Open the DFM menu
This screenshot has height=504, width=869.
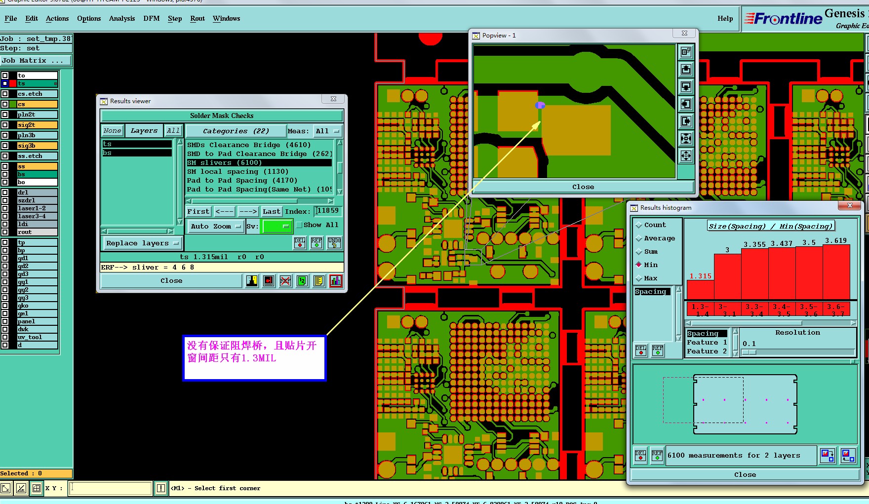[152, 19]
